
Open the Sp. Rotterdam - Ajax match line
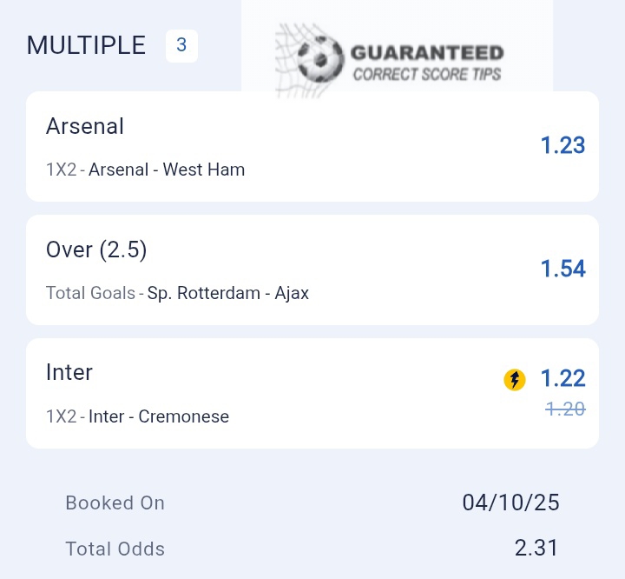click(x=228, y=293)
